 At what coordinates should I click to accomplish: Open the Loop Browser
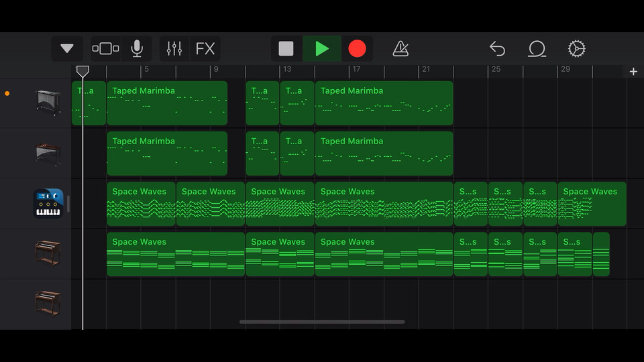pos(537,48)
